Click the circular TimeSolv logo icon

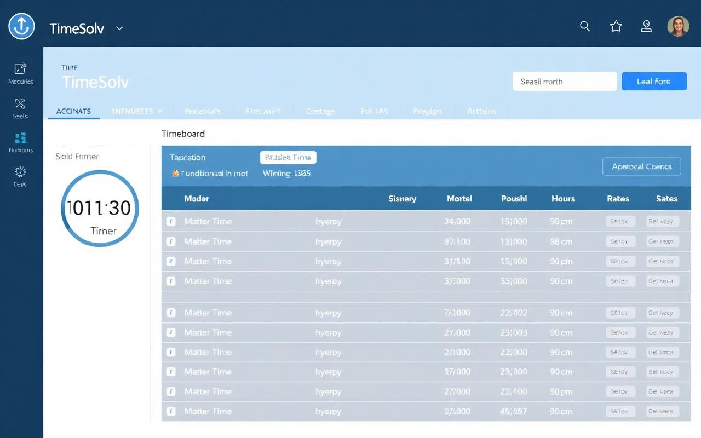21,26
